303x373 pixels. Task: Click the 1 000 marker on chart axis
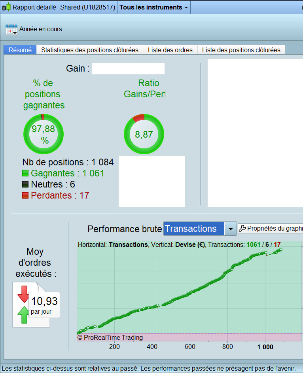click(265, 347)
